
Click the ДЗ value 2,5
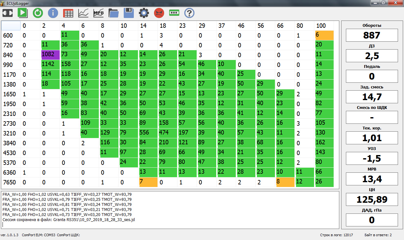click(372, 56)
